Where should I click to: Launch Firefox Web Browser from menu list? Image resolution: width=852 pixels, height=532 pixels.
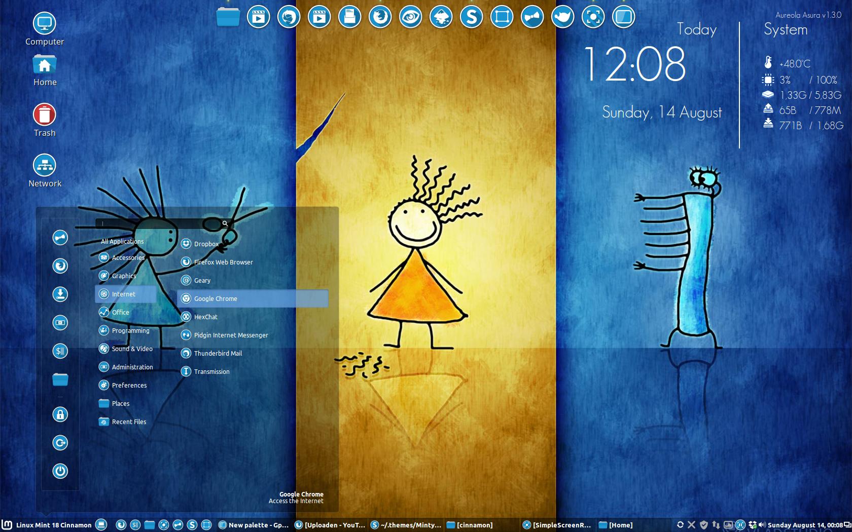click(253, 262)
